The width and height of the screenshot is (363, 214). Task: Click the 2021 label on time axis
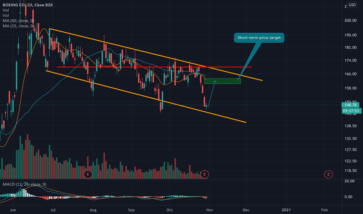[x=286, y=210]
